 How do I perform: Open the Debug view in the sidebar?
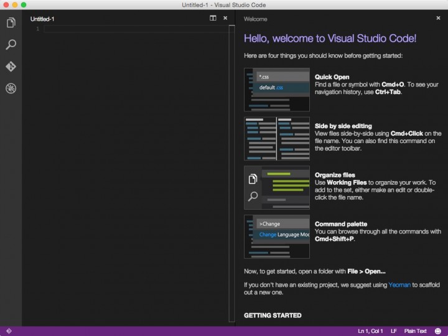pyautogui.click(x=11, y=88)
